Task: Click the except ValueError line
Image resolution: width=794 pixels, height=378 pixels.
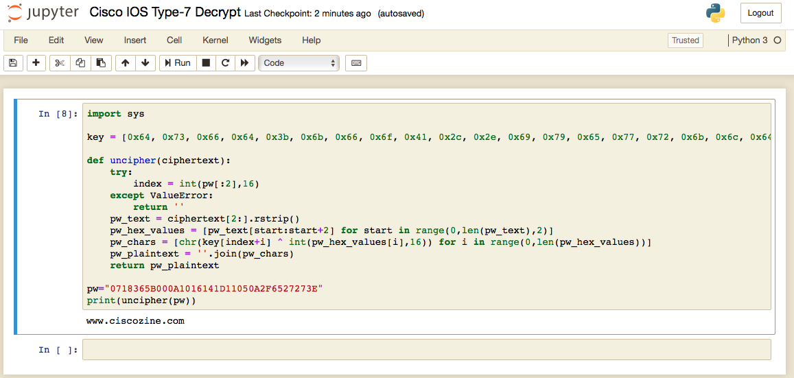Action: point(162,196)
